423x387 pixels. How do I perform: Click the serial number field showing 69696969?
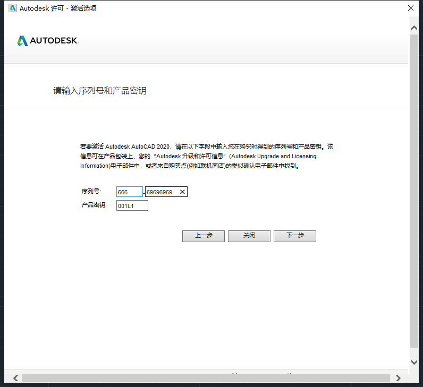click(162, 192)
